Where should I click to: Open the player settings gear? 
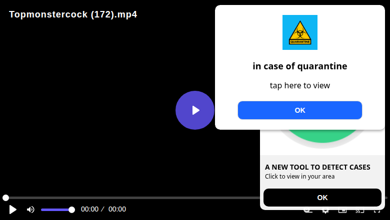coord(325,212)
